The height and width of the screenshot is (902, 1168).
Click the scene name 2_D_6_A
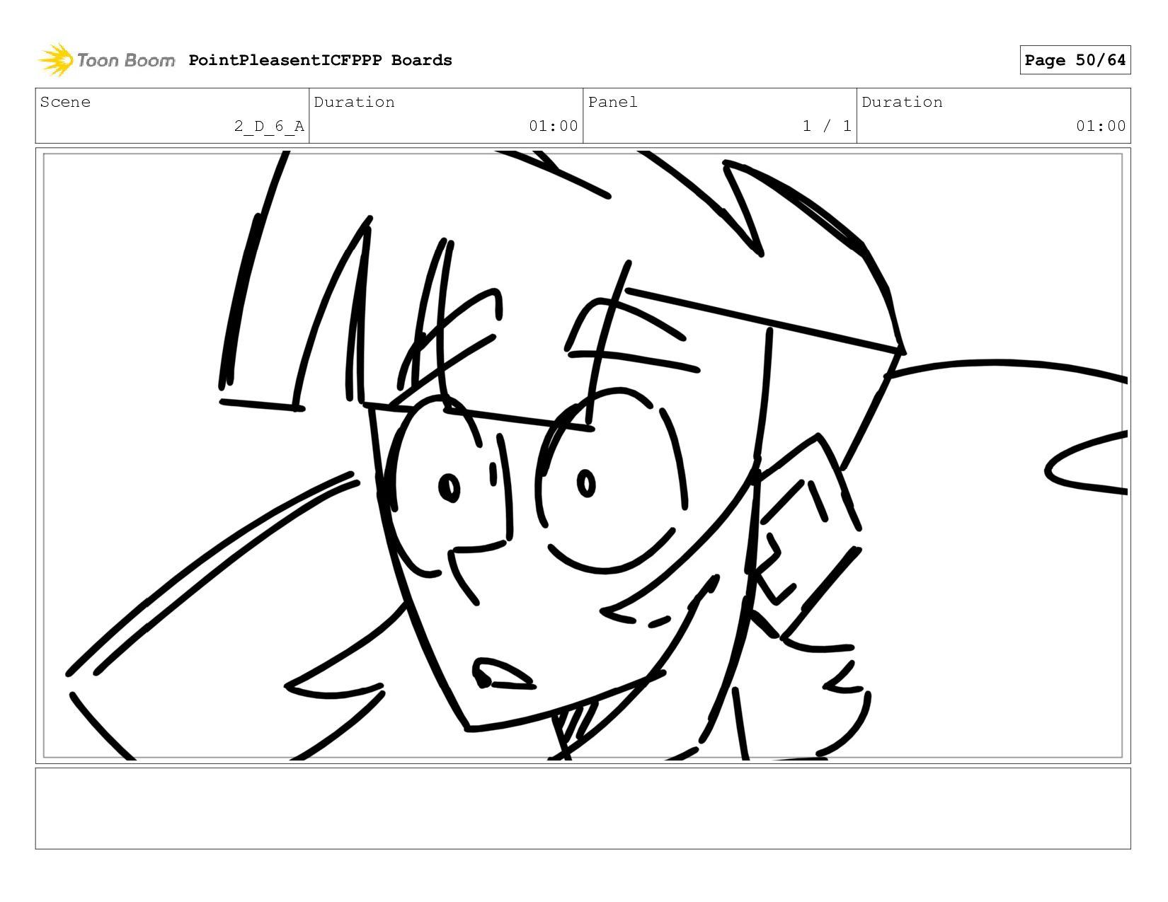point(269,126)
